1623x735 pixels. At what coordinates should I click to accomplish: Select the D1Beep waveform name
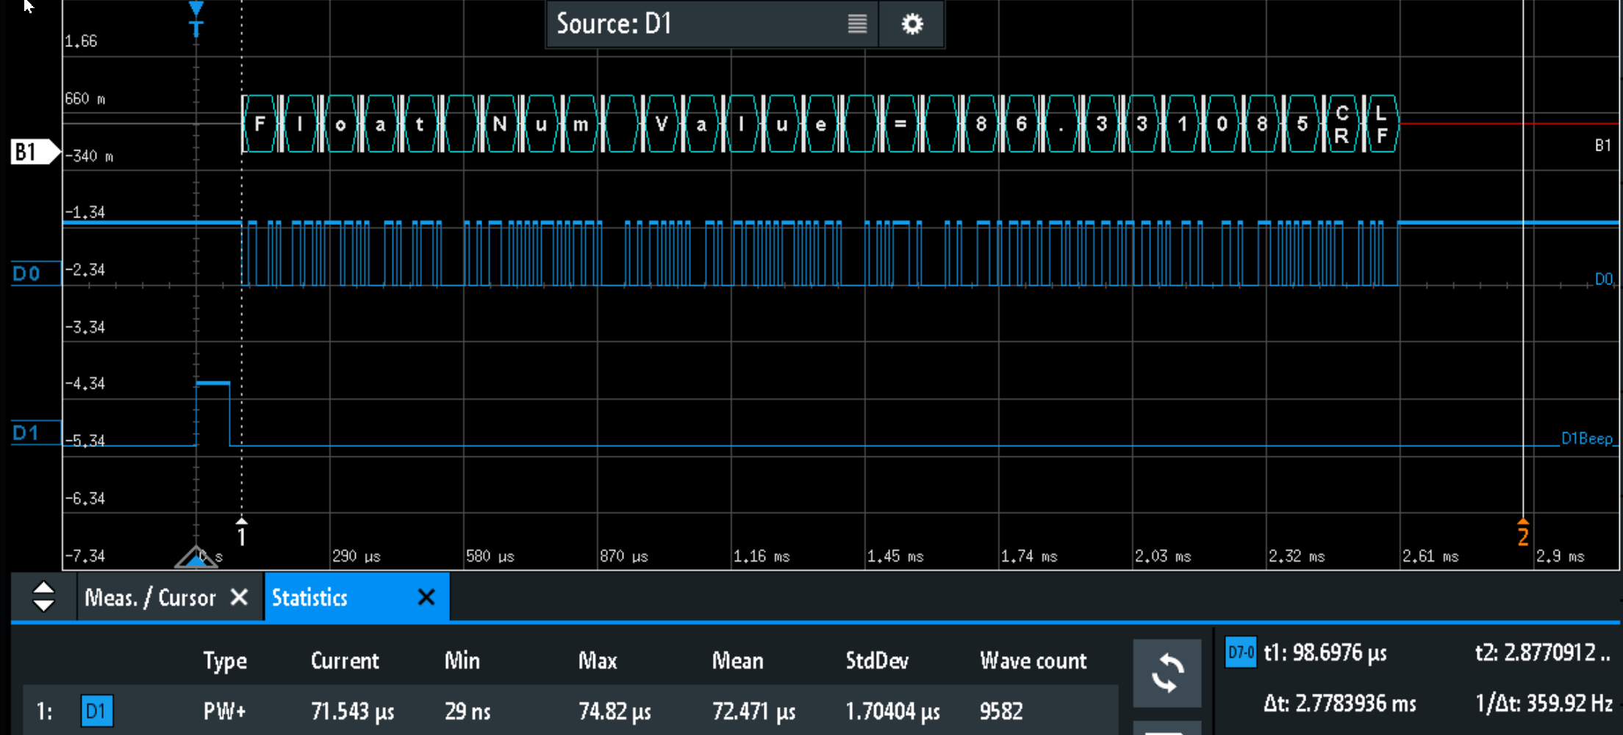tap(1586, 439)
